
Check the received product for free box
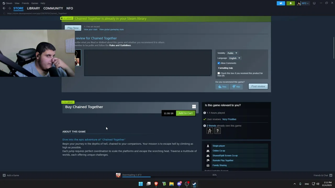pos(219,73)
